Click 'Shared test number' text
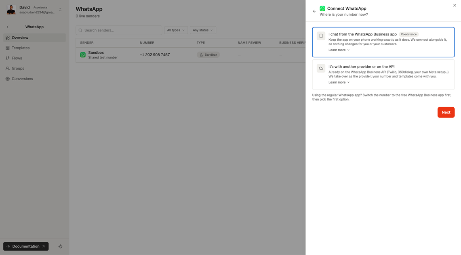 pyautogui.click(x=103, y=58)
